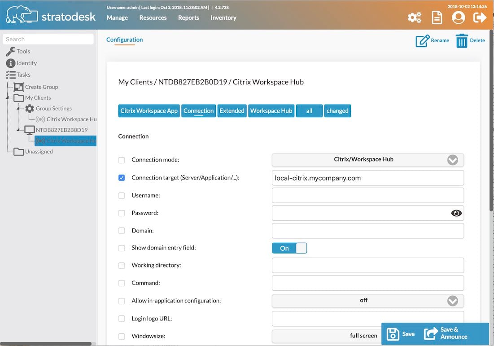This screenshot has height=346, width=494.
Task: Click the Save & Announce button
Action: (x=446, y=333)
